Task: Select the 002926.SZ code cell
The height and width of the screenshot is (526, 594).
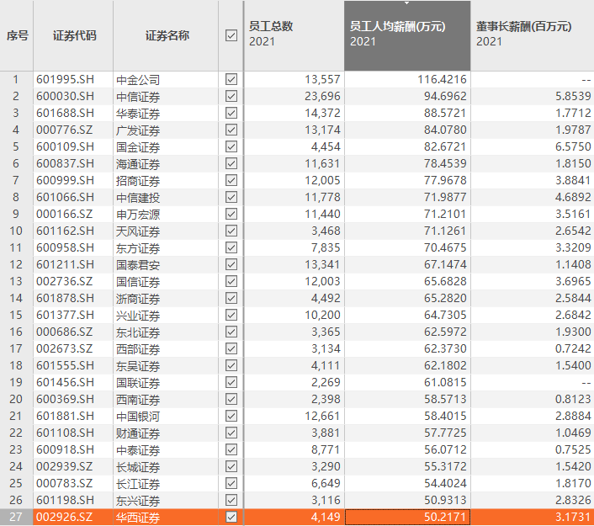Action: [74, 517]
